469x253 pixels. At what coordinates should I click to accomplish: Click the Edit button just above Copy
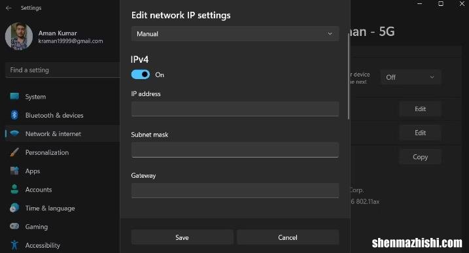tap(420, 133)
